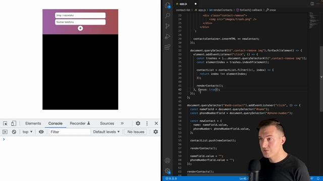323x181 pixels.
Task: Toggle the device toolbar in DevTools
Action: coord(14,123)
